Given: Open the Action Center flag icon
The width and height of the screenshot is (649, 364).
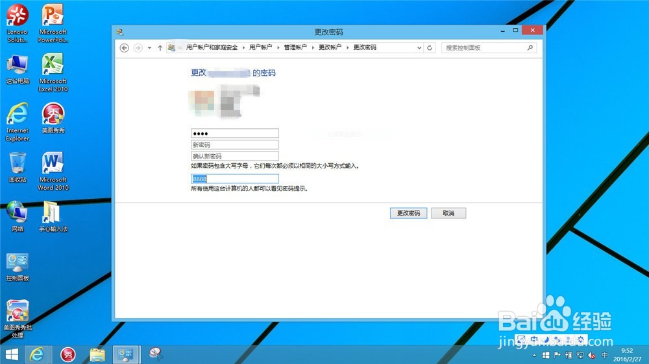Looking at the screenshot, I should 557,355.
